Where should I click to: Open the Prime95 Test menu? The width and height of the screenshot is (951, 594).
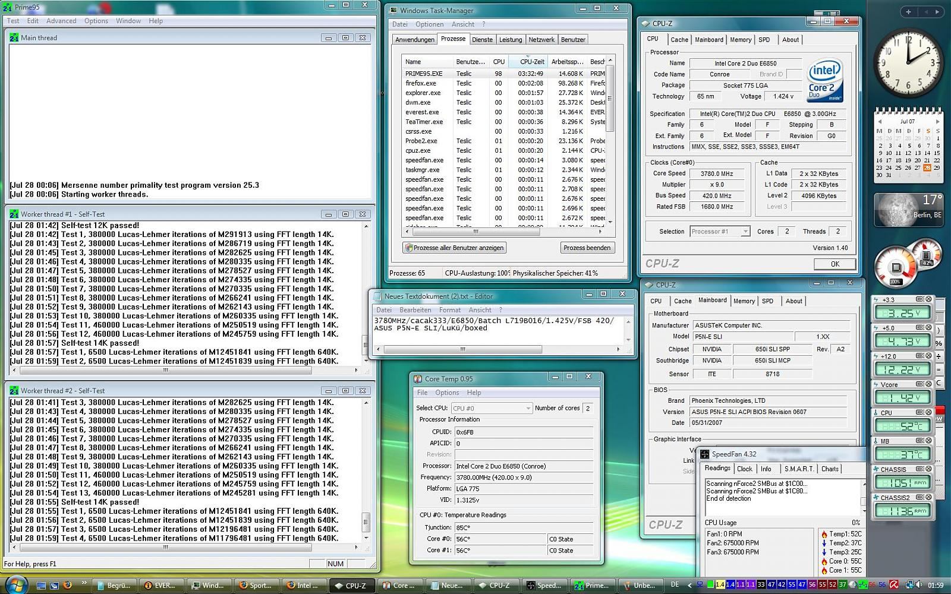click(13, 21)
